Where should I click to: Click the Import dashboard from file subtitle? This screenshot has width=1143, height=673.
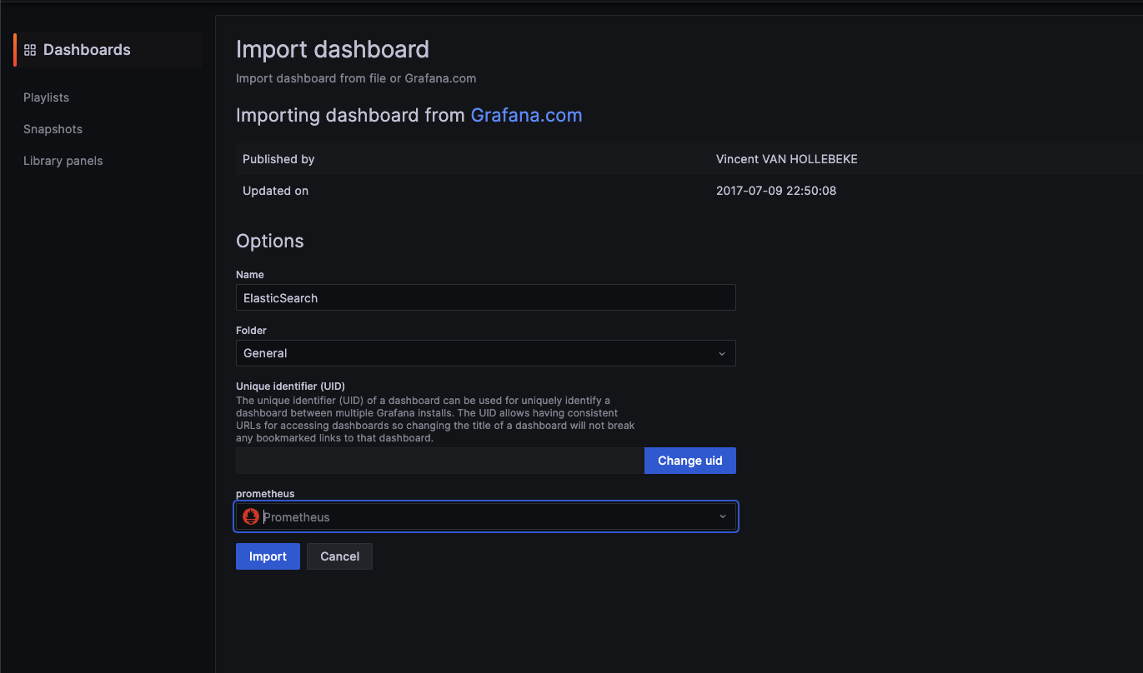356,78
